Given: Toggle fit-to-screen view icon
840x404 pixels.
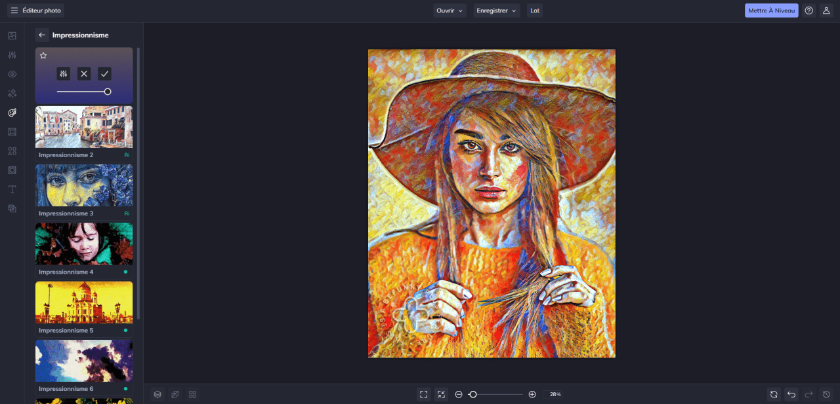Looking at the screenshot, I should (x=424, y=394).
